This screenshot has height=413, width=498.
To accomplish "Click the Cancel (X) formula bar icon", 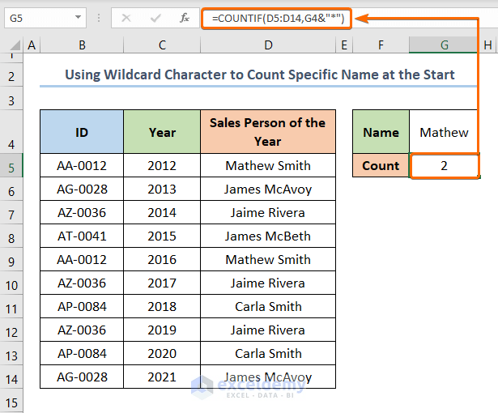I will coord(126,18).
